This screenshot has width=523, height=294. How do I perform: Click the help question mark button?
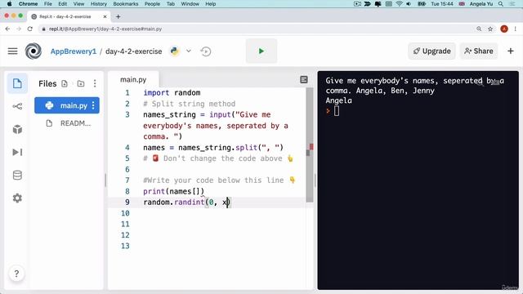coord(16,274)
